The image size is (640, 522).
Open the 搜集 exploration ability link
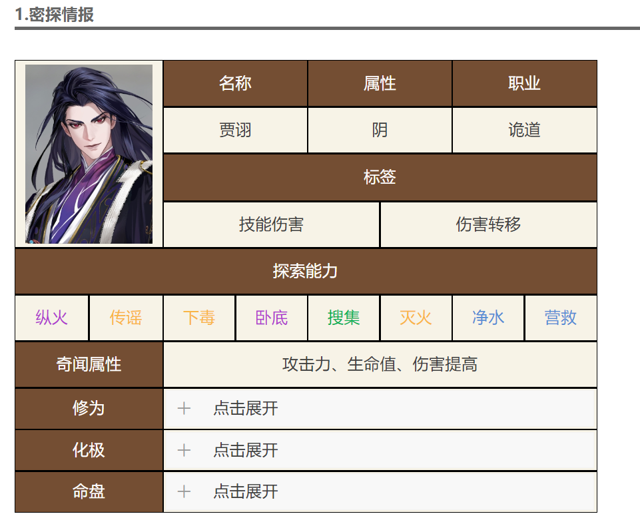coord(344,318)
